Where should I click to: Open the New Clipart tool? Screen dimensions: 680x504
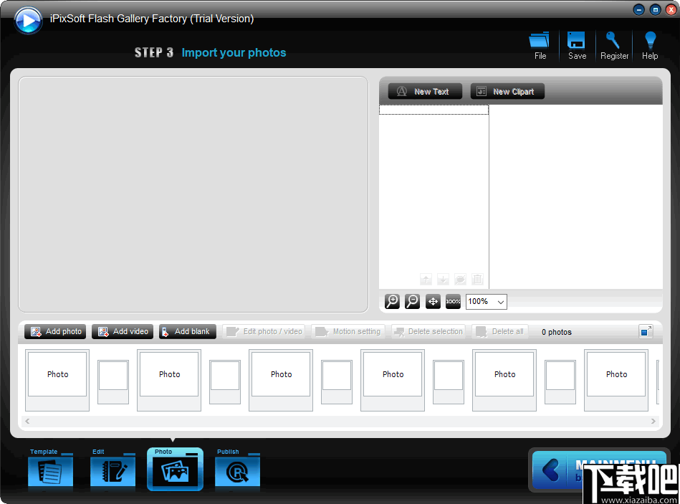click(507, 91)
